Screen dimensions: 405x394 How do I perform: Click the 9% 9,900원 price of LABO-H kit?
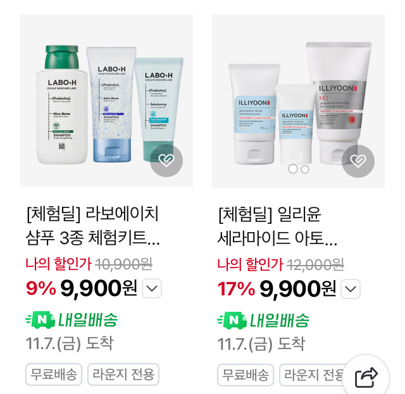[x=82, y=288]
